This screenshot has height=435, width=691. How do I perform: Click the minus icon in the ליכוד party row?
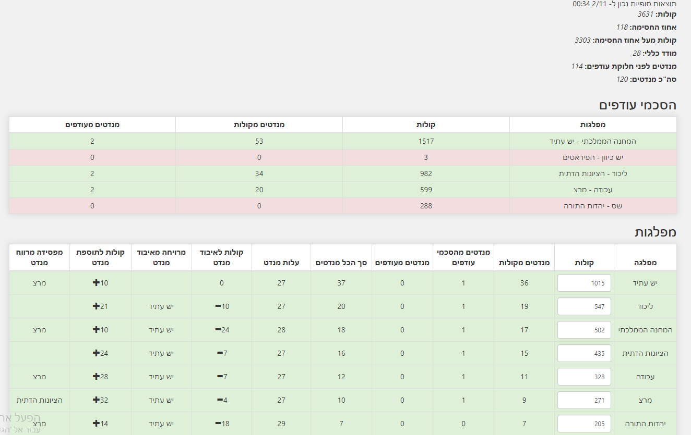[x=218, y=306]
